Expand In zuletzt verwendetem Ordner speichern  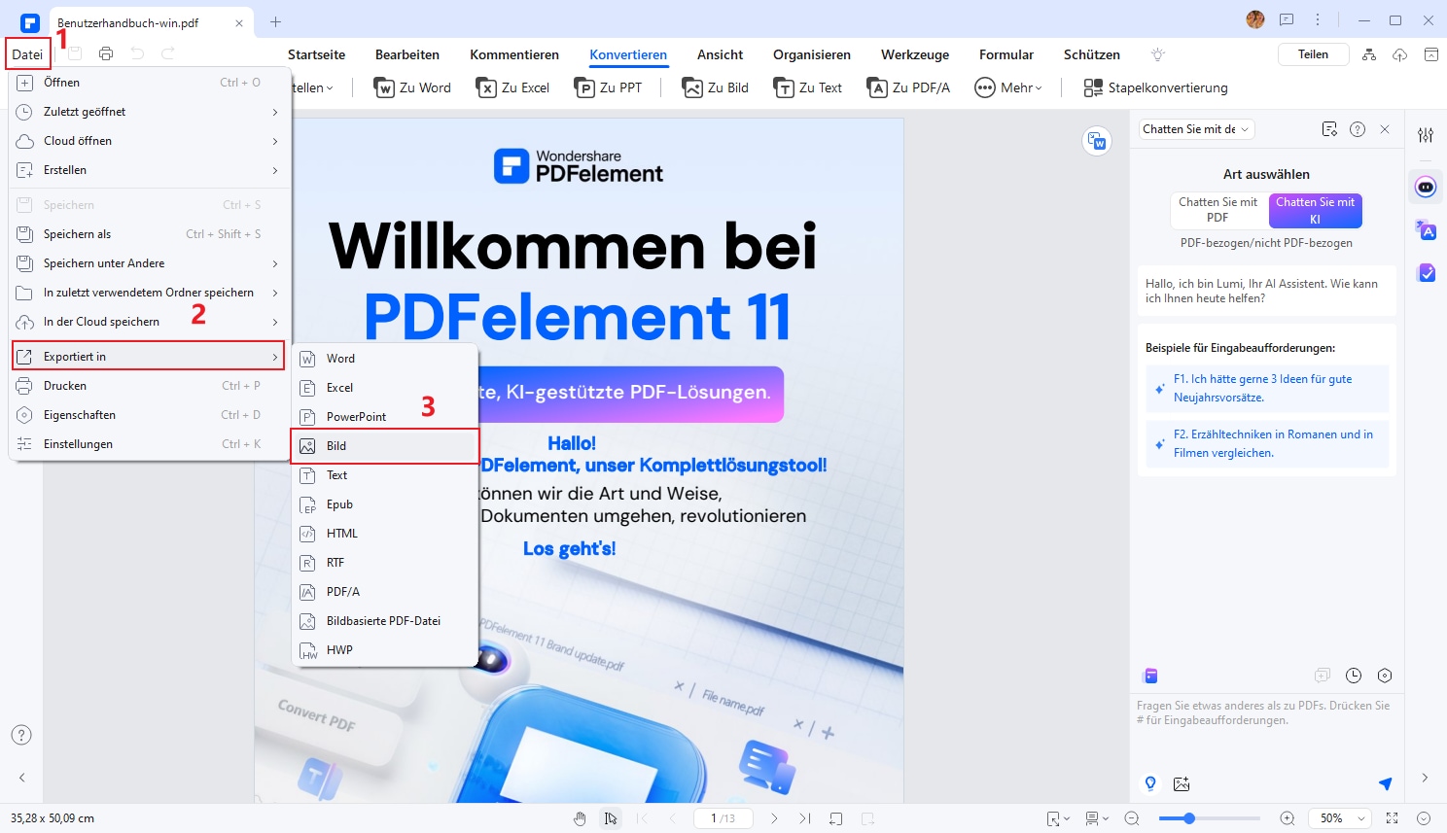tap(150, 293)
